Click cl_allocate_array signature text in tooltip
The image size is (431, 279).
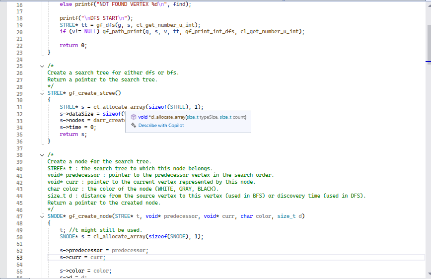192,117
